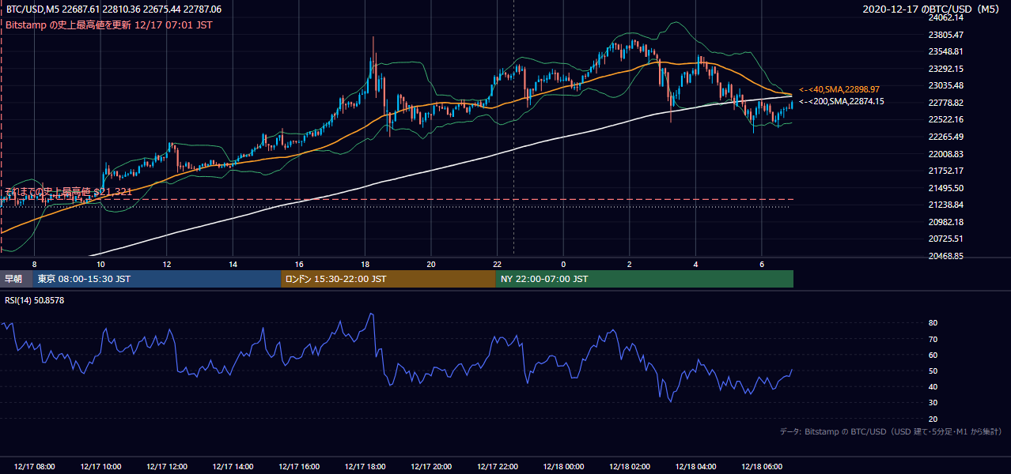Click RSI axis level 30
This screenshot has width=1011, height=474.
[x=933, y=402]
